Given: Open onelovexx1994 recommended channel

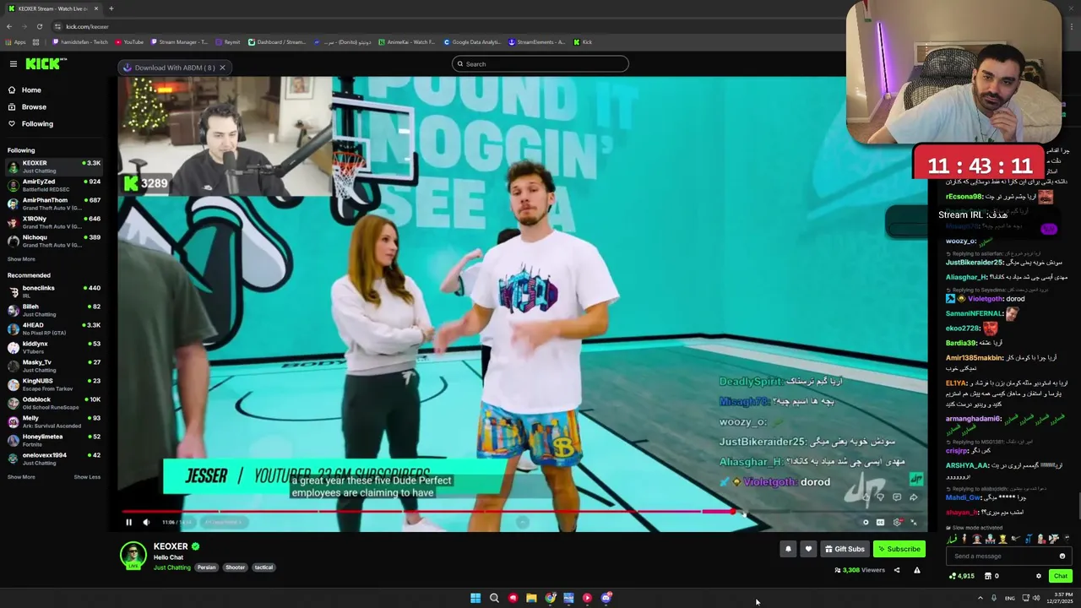Looking at the screenshot, I should pyautogui.click(x=54, y=459).
